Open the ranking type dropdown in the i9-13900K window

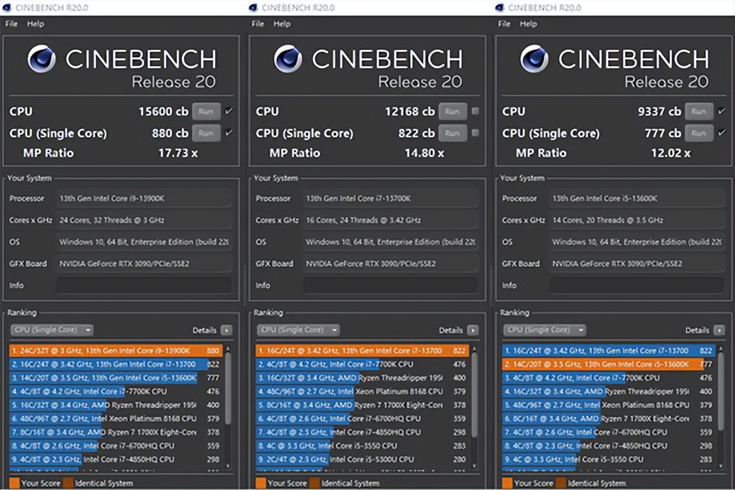51,330
